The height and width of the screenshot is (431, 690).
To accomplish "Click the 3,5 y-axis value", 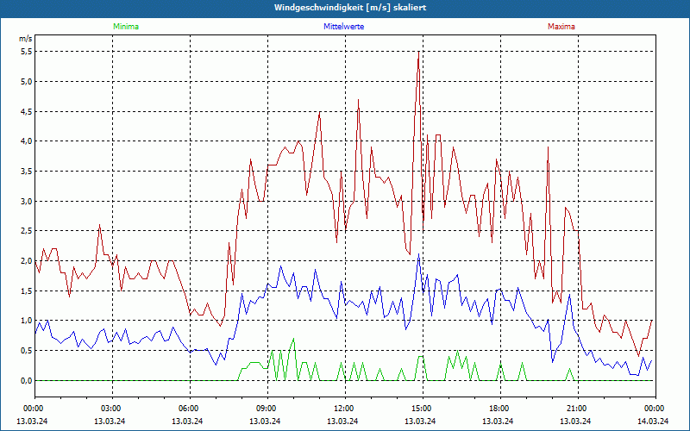I will tap(27, 171).
